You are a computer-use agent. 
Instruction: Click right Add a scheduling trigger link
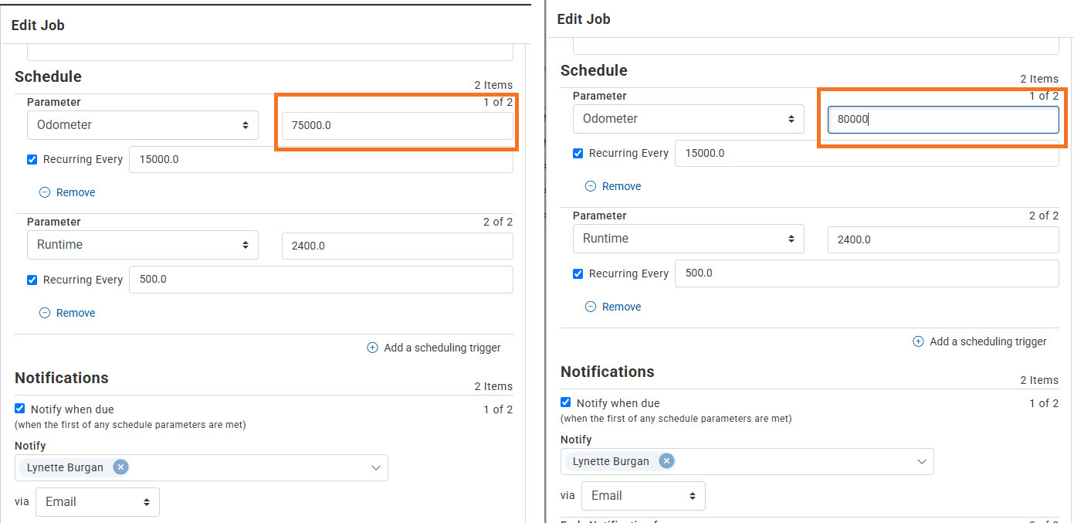point(988,341)
